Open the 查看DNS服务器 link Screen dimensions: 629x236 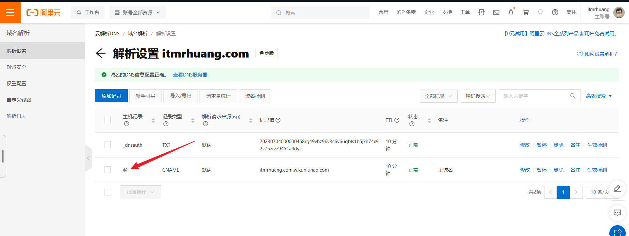[190, 75]
